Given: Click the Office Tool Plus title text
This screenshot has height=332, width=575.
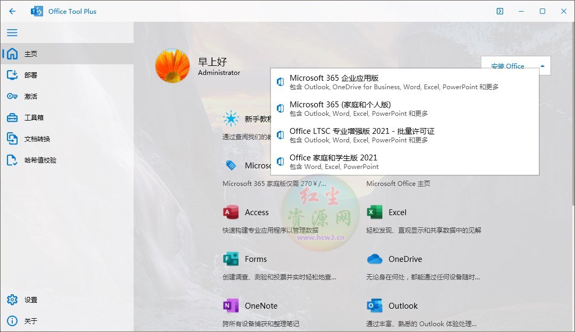Looking at the screenshot, I should click(x=72, y=11).
